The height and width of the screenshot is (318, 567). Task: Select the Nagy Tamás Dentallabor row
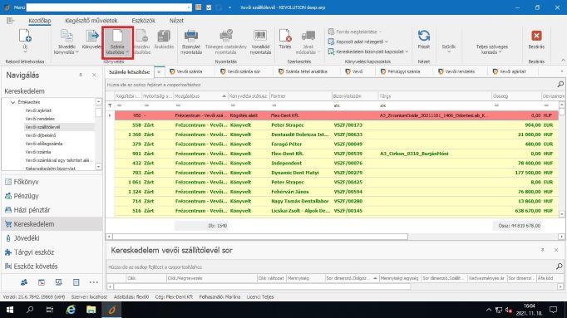coord(337,201)
